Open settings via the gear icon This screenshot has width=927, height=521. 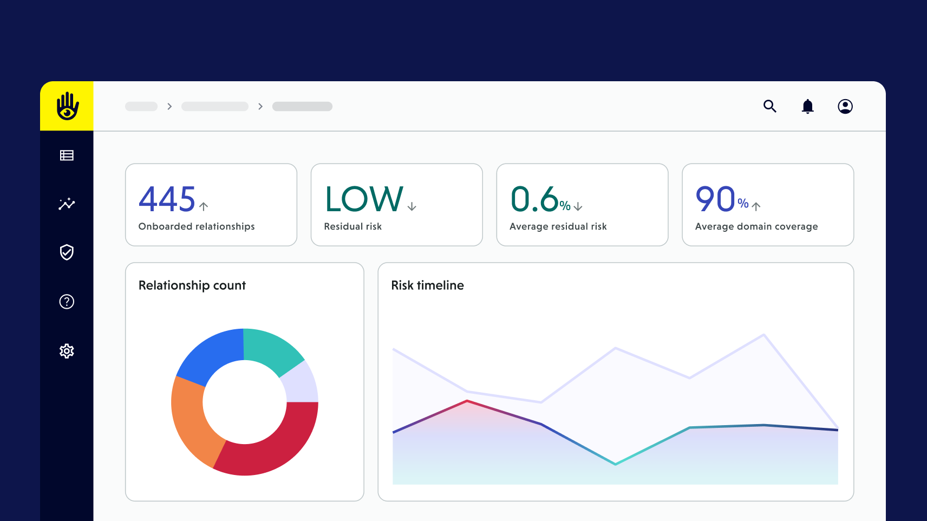pos(67,351)
